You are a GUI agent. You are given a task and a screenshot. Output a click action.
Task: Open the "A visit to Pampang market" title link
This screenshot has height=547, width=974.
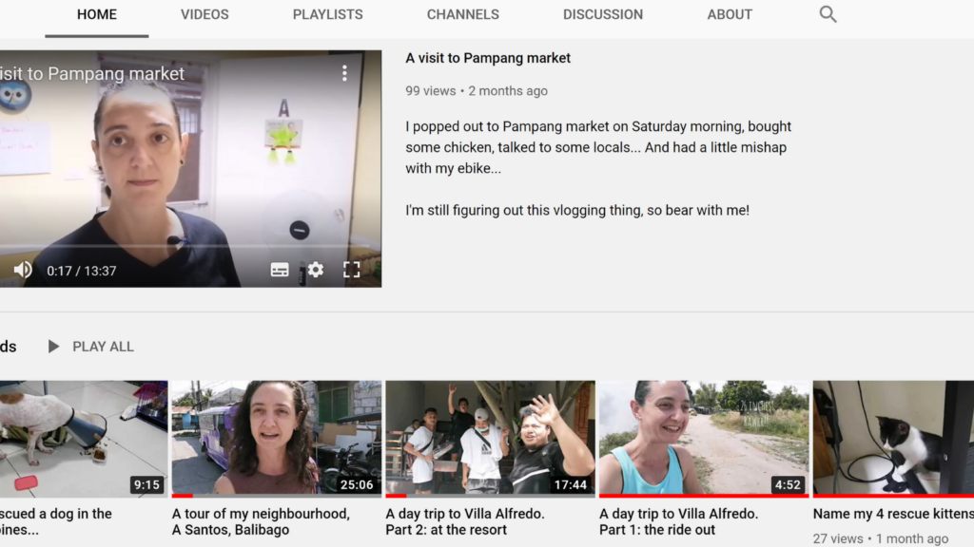pos(488,58)
